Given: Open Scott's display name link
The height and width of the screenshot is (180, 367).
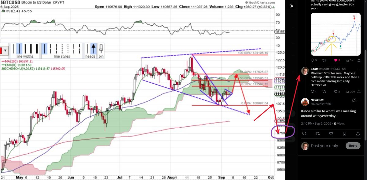Looking at the screenshot, I should pyautogui.click(x=314, y=69).
